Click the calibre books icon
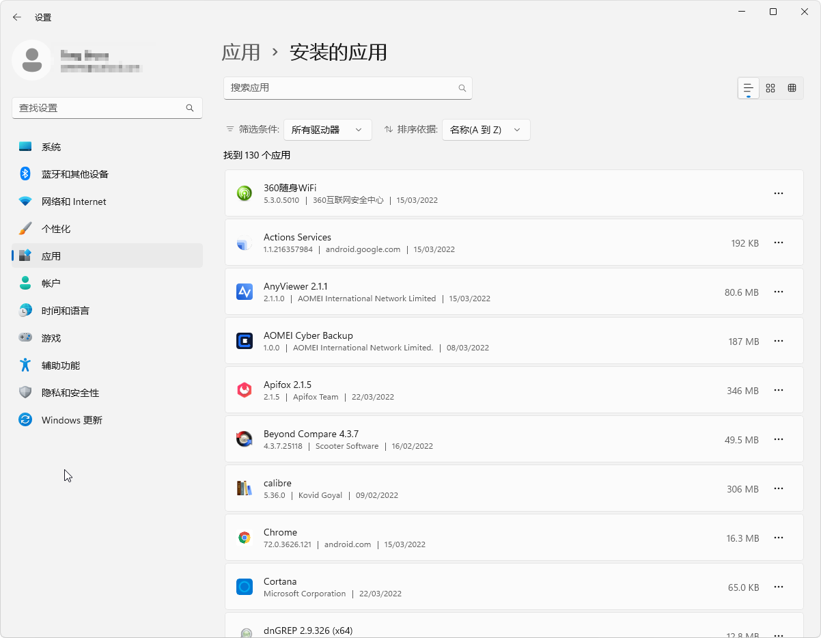This screenshot has height=638, width=821. point(245,488)
